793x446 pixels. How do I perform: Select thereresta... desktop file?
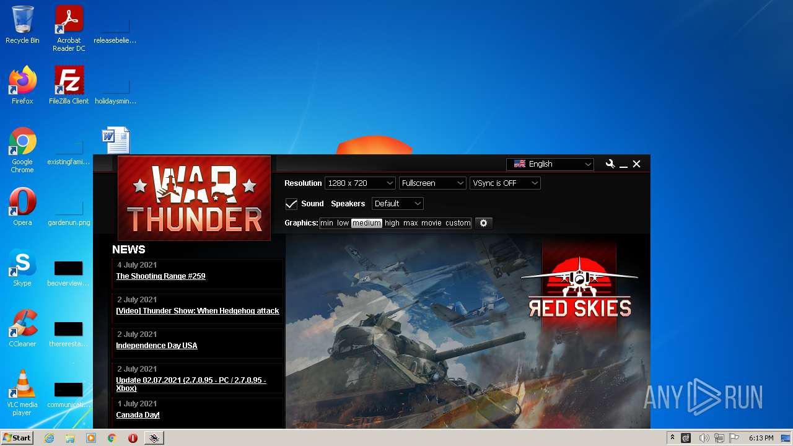click(x=69, y=333)
